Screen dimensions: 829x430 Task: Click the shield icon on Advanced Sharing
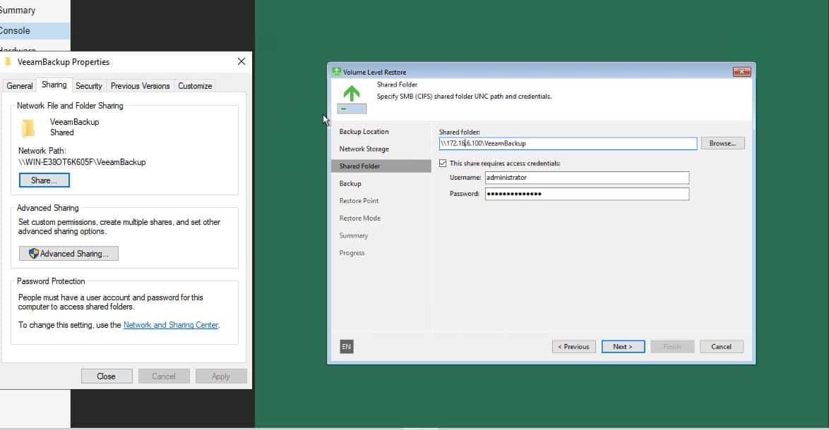point(34,254)
